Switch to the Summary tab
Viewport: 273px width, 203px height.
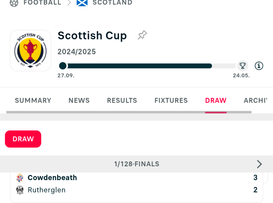pos(33,101)
